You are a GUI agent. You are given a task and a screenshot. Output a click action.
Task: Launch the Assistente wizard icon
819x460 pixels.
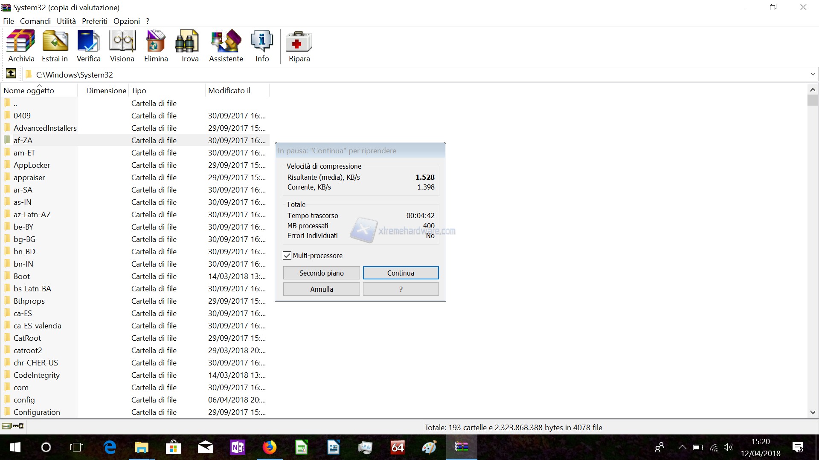point(226,46)
